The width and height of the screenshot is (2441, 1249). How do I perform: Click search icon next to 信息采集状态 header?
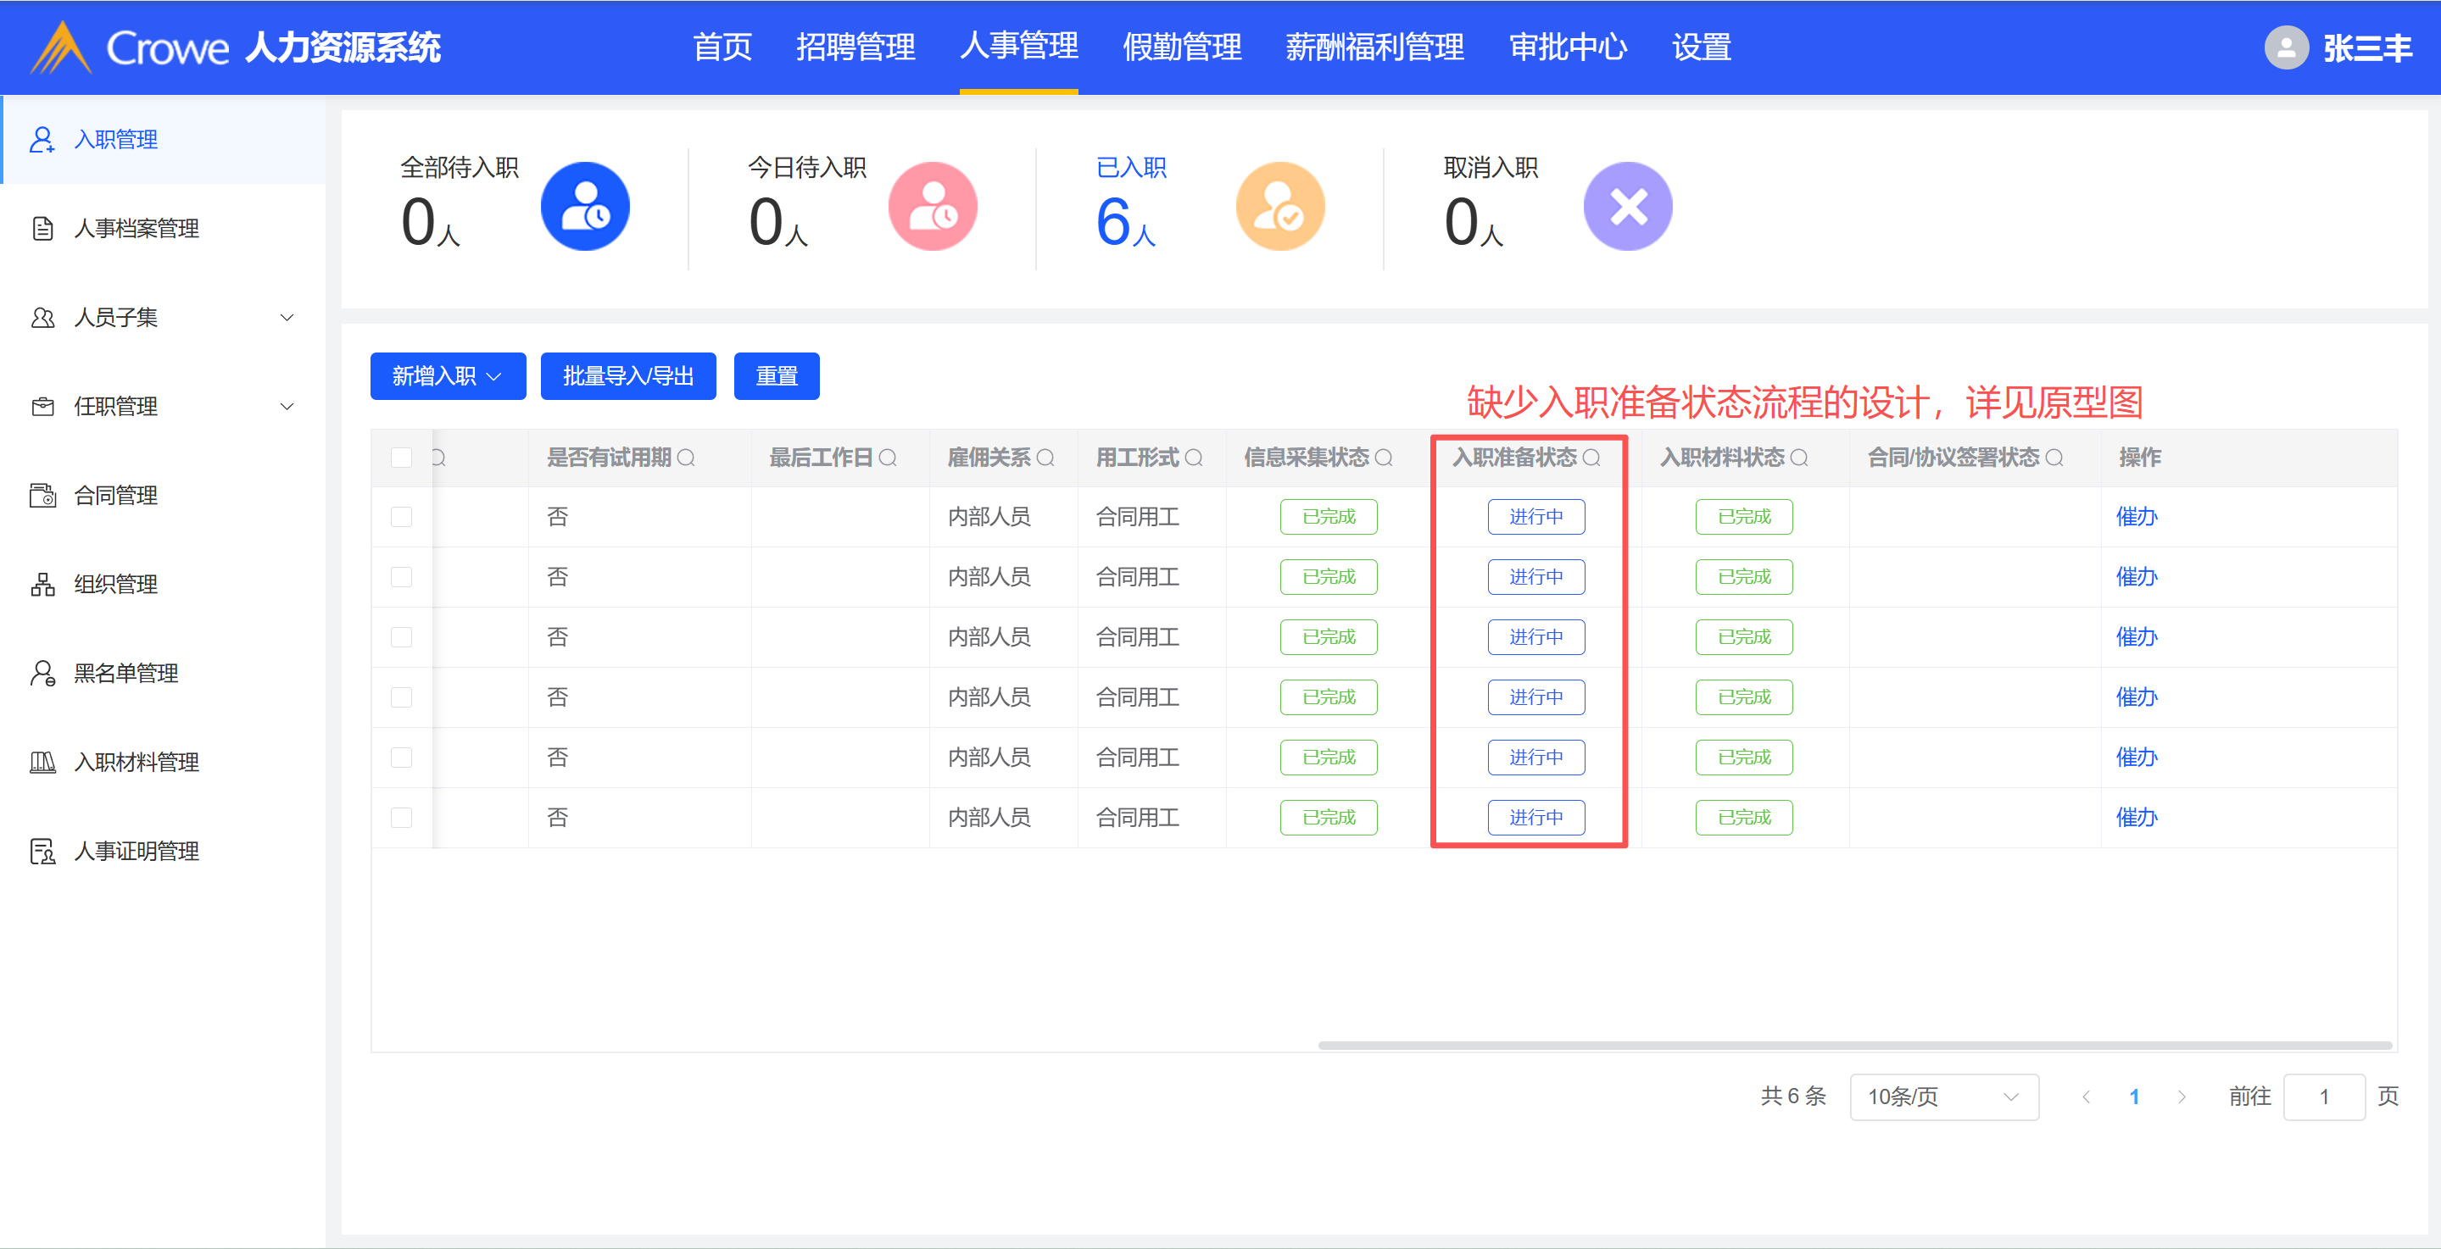(1384, 458)
